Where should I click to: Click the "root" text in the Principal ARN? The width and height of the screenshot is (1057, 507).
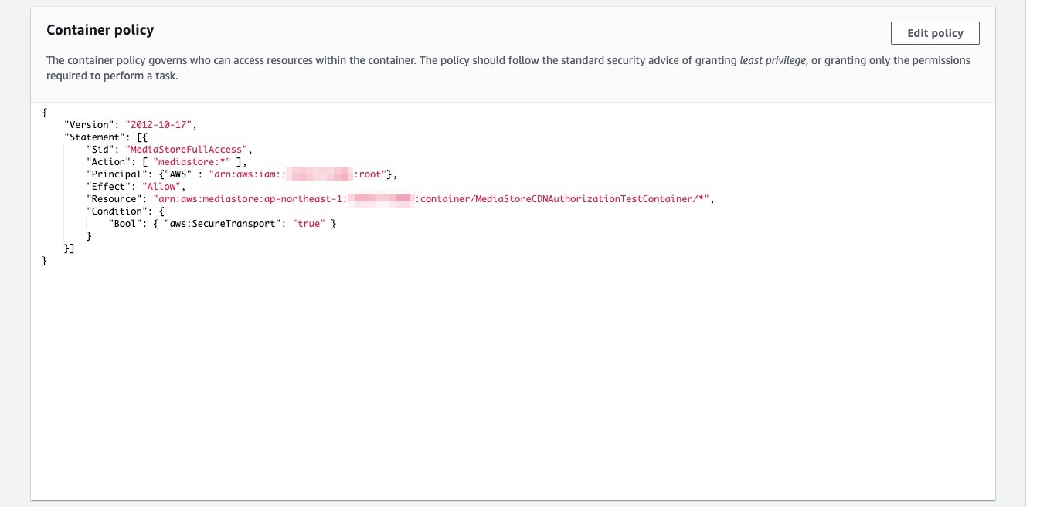pyautogui.click(x=372, y=174)
